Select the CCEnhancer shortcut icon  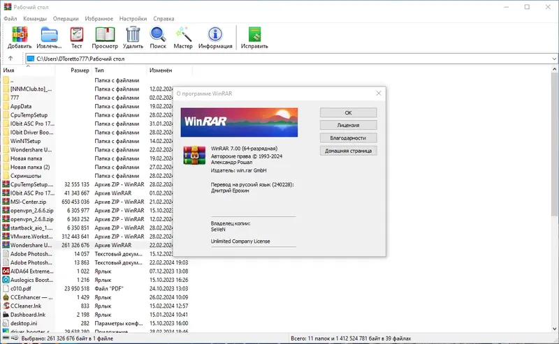coord(6,297)
